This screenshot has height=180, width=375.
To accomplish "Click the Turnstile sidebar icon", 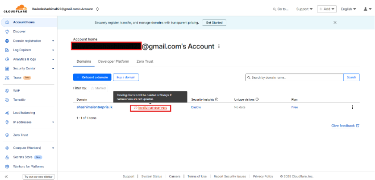I will click(7, 100).
